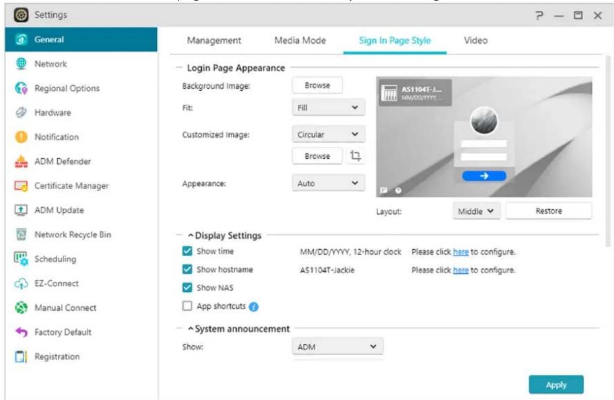Open the Video tab
The height and width of the screenshot is (400, 614).
pyautogui.click(x=476, y=41)
